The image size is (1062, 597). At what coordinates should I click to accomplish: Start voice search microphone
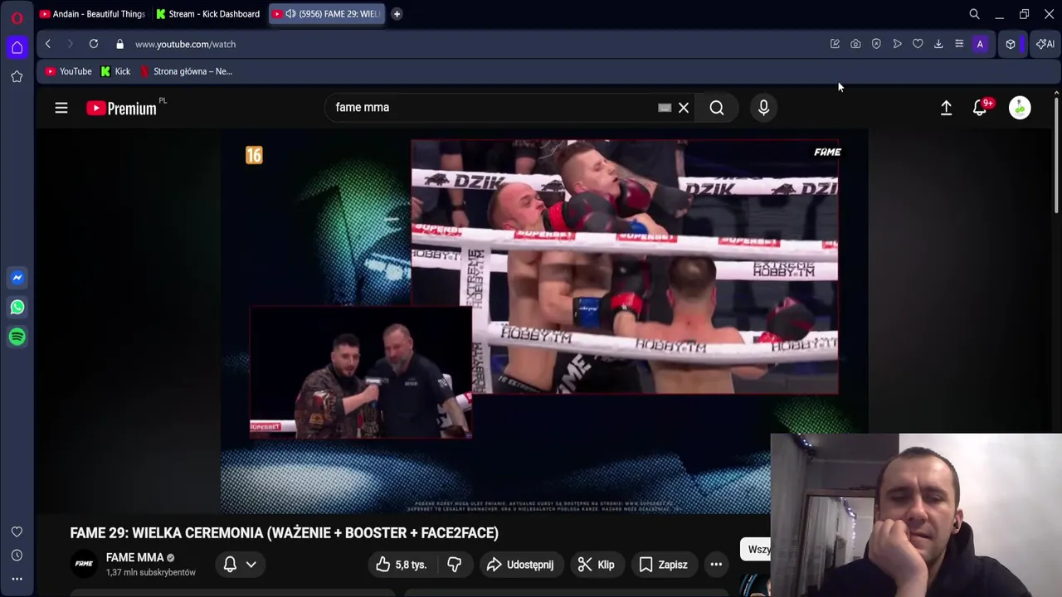point(763,108)
